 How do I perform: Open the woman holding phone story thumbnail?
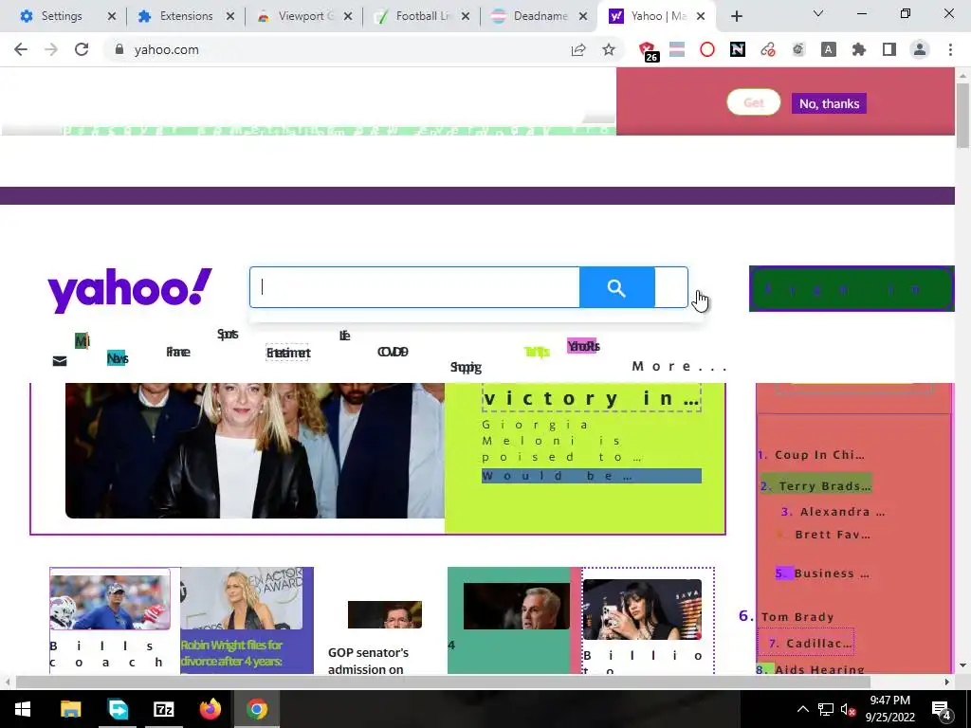[x=642, y=610]
